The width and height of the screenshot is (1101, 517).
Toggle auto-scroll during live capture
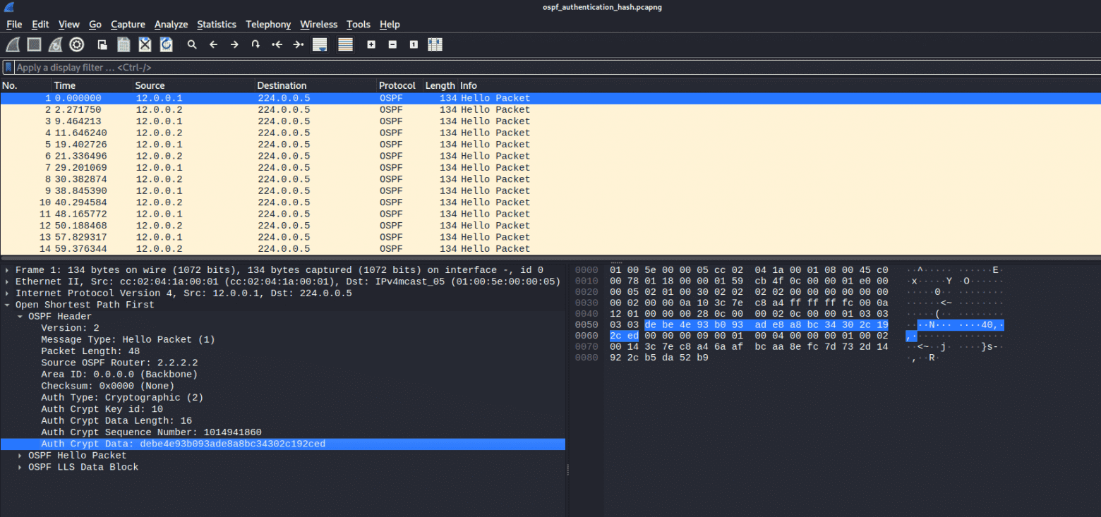click(x=320, y=44)
